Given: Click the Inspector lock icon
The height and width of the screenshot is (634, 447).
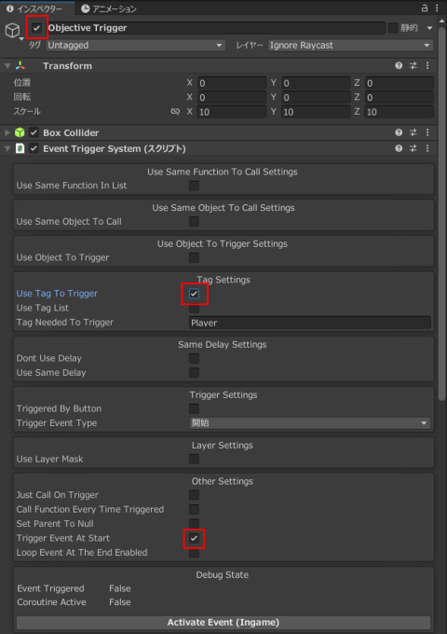Looking at the screenshot, I should [x=425, y=8].
